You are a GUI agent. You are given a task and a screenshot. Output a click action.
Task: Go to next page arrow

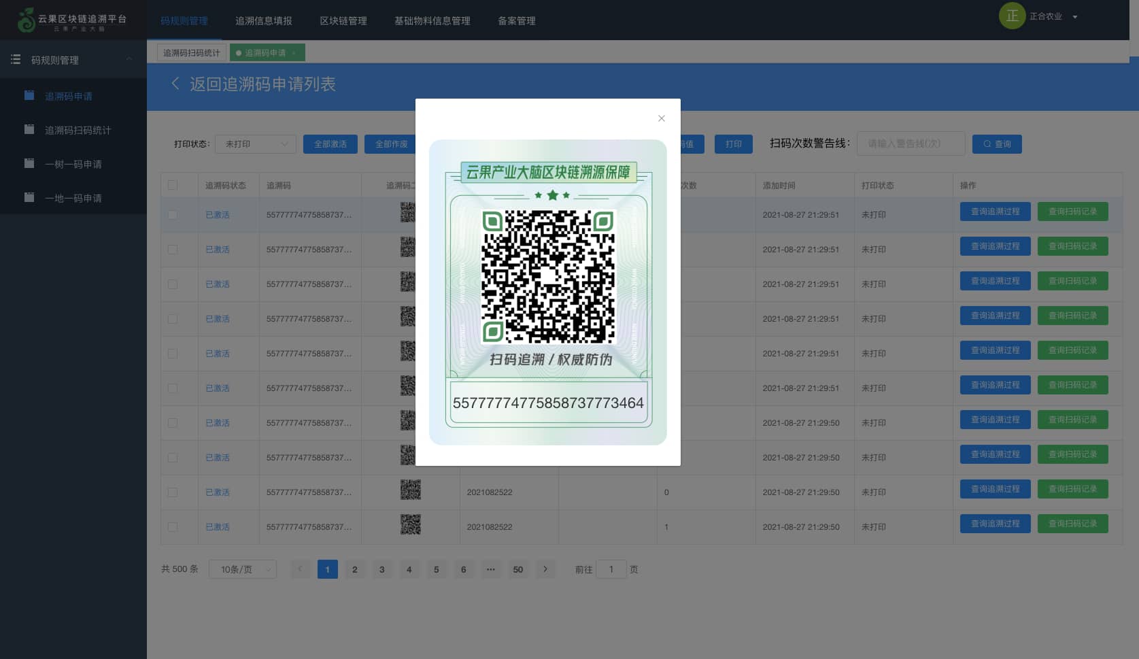545,569
